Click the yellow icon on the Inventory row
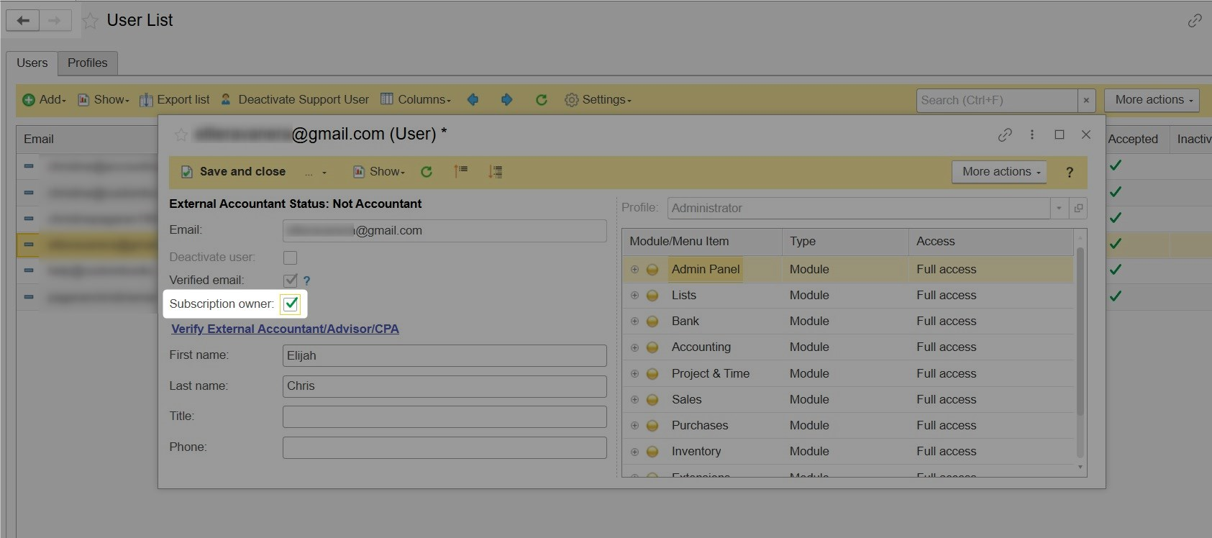 click(652, 452)
